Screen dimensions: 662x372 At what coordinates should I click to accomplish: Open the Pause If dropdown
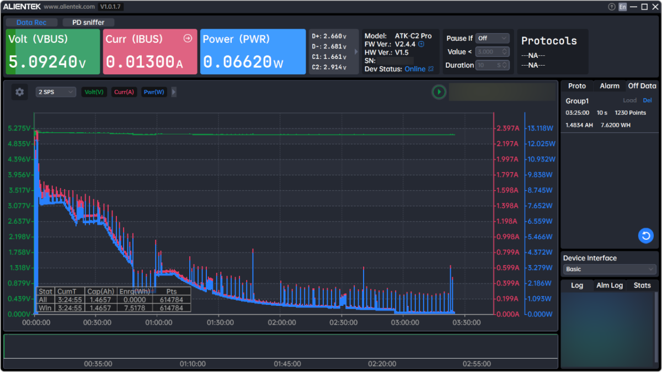pos(493,38)
